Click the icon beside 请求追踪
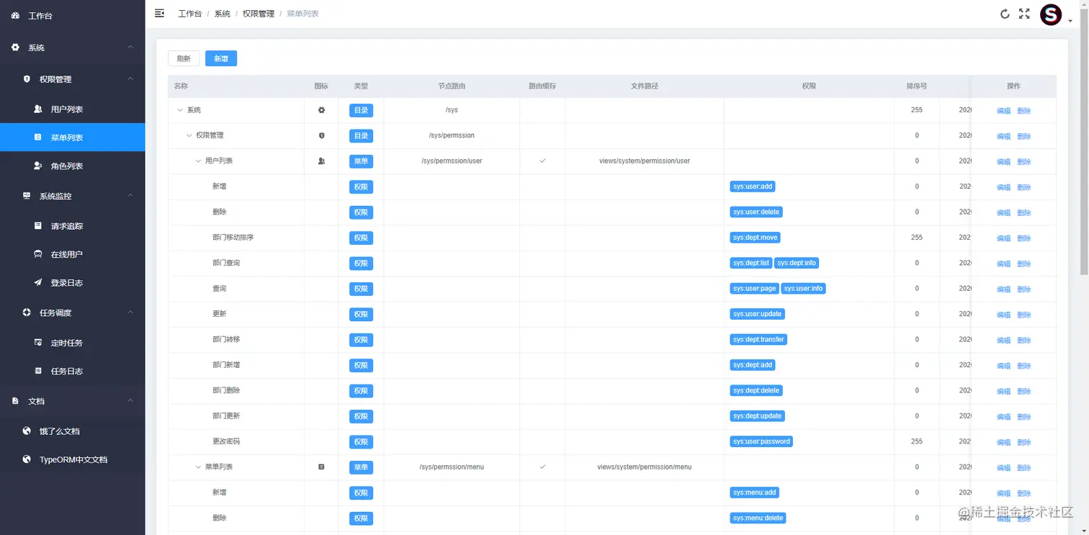 click(x=38, y=225)
